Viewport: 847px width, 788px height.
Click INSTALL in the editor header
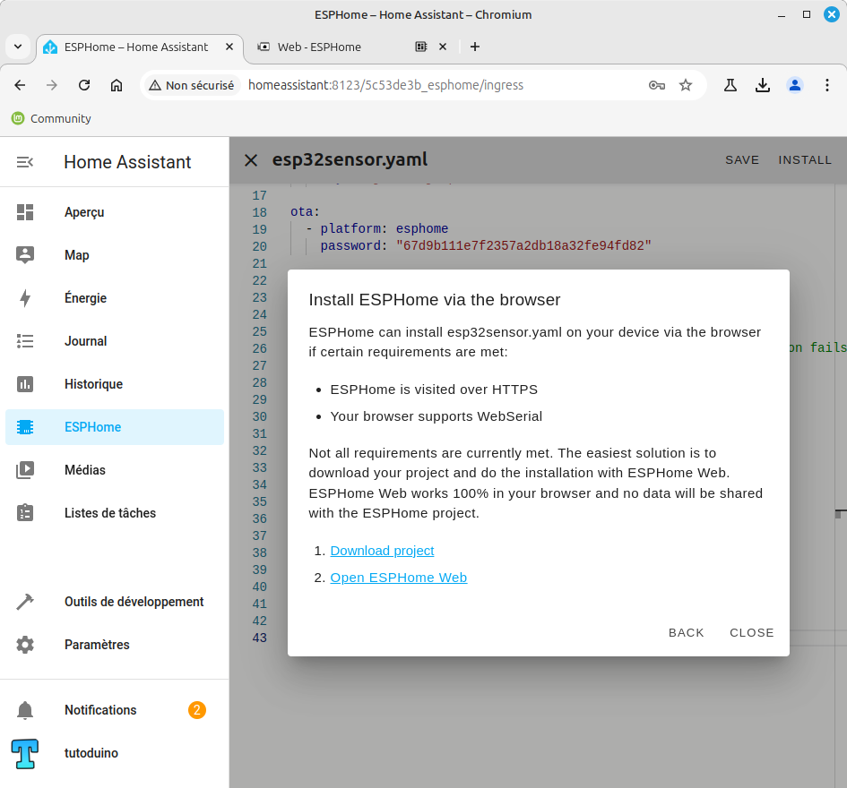805,159
